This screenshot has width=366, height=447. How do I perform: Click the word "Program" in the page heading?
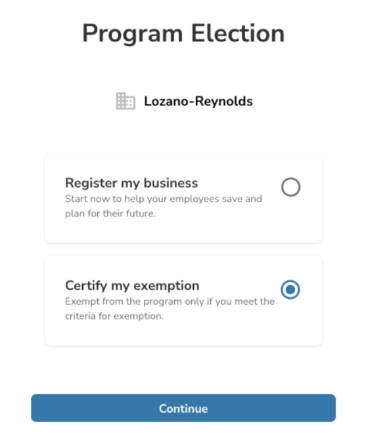coord(132,34)
